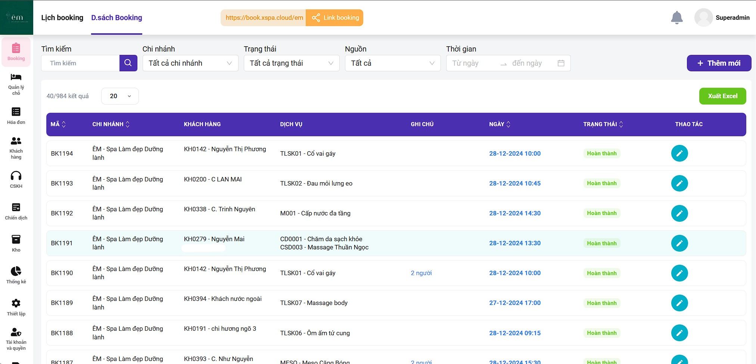This screenshot has width=756, height=364.
Task: Open Khách hàng customers icon
Action: [x=16, y=141]
